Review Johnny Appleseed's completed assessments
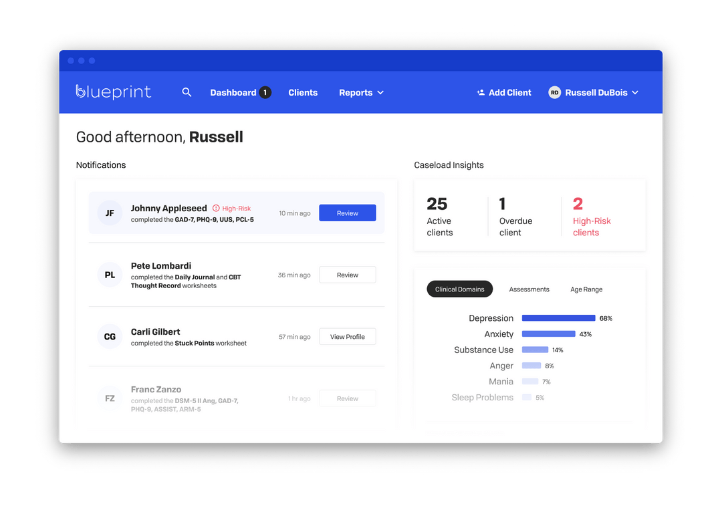This screenshot has height=512, width=722. click(347, 212)
